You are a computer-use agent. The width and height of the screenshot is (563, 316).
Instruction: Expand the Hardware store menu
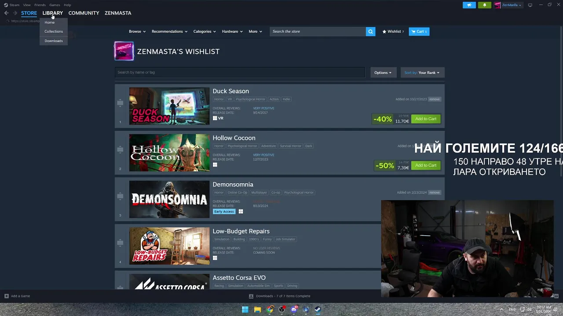point(232,32)
